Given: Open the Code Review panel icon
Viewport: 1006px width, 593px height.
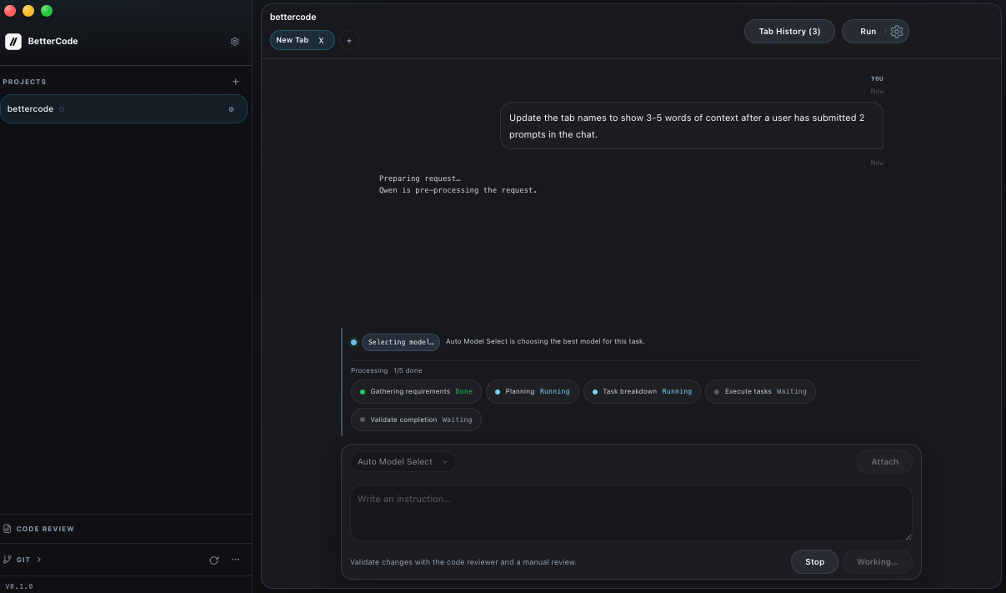Looking at the screenshot, I should (8, 528).
